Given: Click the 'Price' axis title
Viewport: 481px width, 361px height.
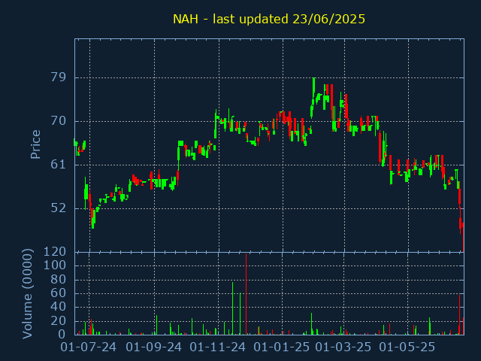Looking at the screenshot, I should 35,144.
